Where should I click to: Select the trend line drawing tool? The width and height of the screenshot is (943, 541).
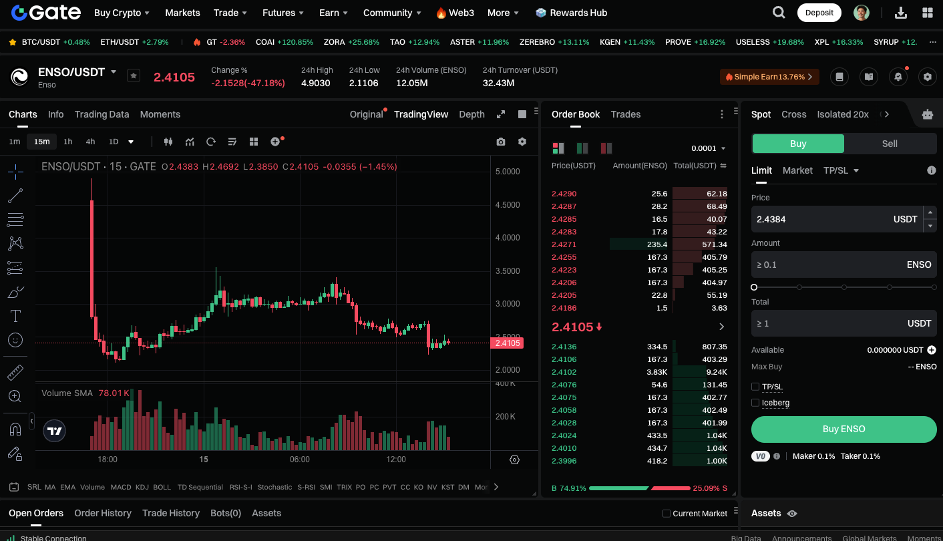(15, 196)
